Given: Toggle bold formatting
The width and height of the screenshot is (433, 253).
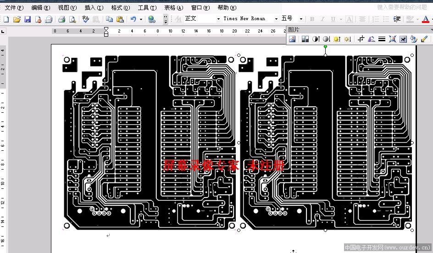Looking at the screenshot, I should (312, 19).
